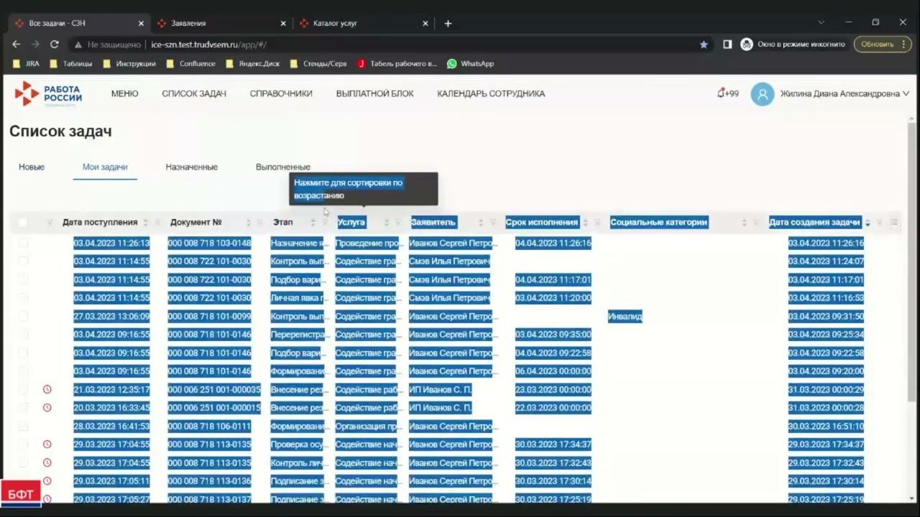The height and width of the screenshot is (517, 920).
Task: Go back with the browser back arrow
Action: [x=16, y=45]
